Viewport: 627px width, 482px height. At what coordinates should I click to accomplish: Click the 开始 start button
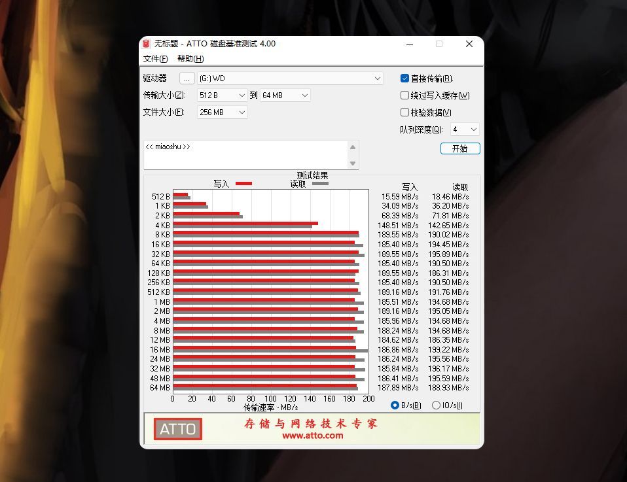point(460,148)
